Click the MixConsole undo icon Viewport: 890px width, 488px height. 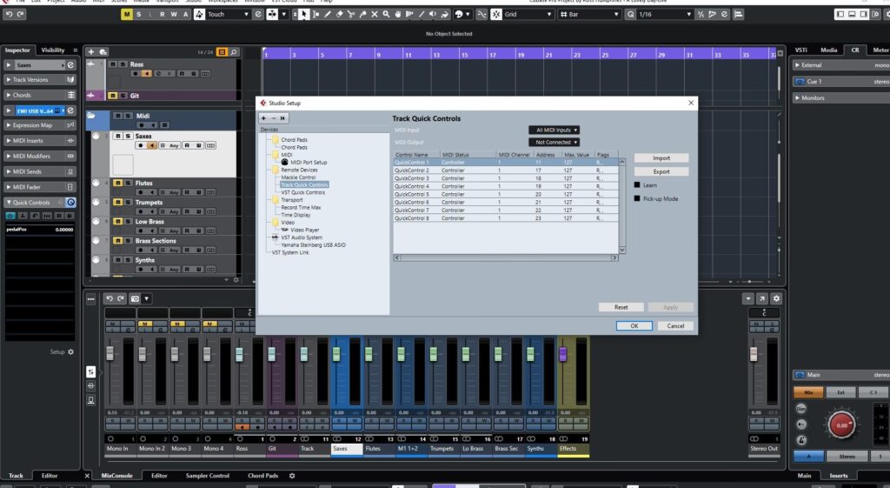point(110,298)
